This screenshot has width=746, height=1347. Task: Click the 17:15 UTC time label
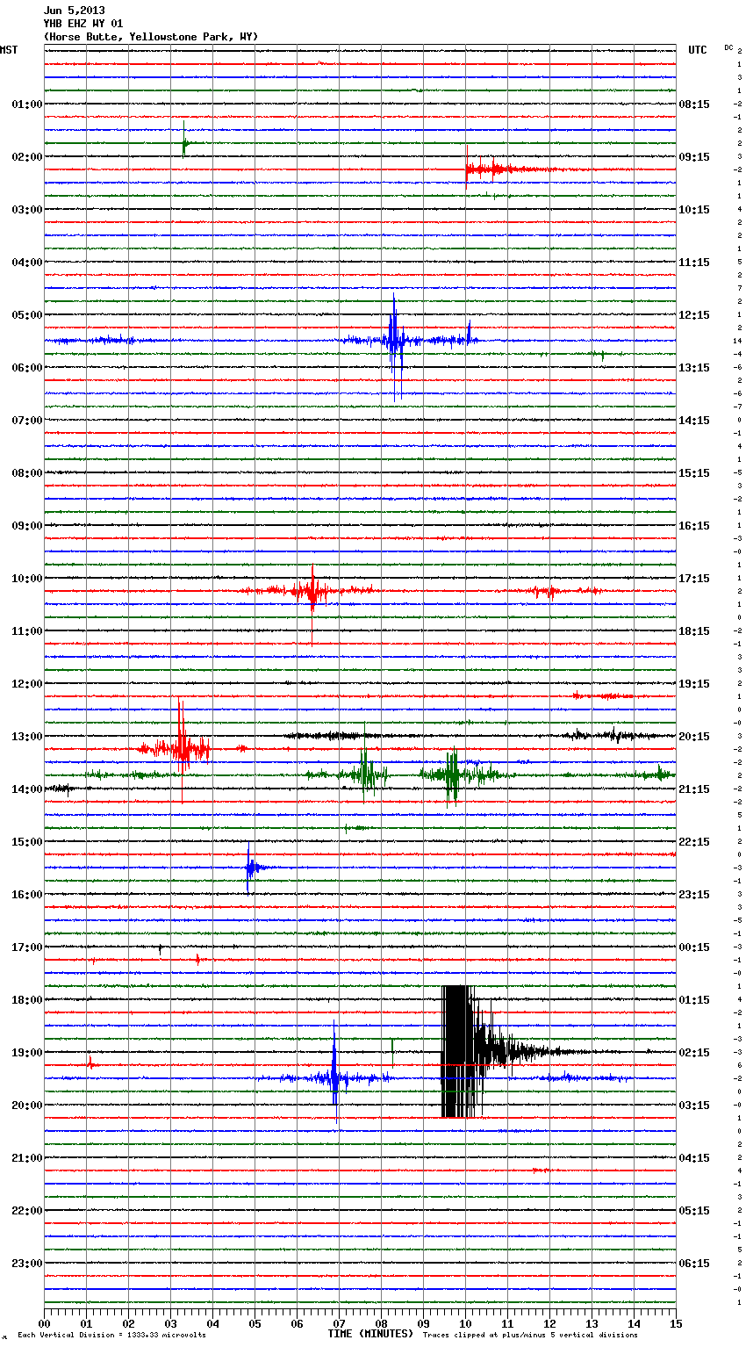(694, 579)
